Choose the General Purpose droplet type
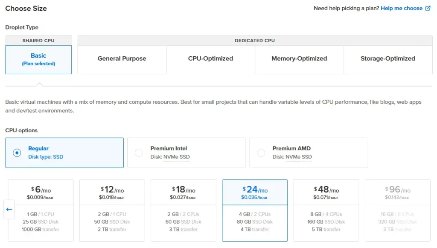437x248 pixels. 122,59
